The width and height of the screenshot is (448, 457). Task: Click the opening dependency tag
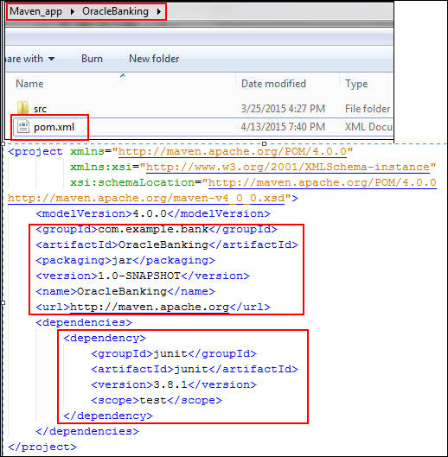105,339
